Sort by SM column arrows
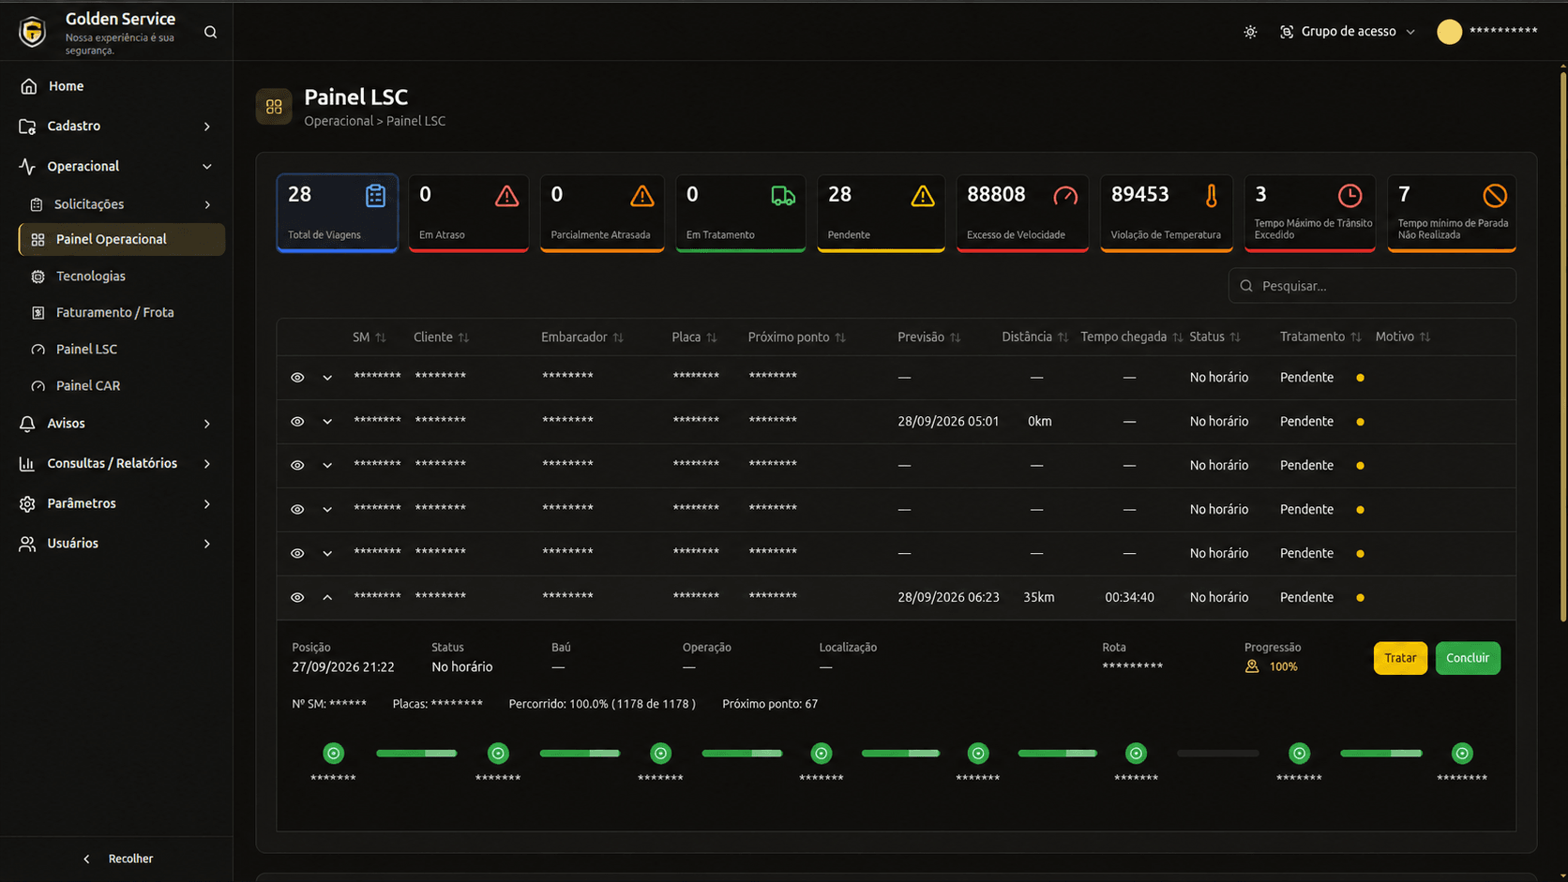The height and width of the screenshot is (882, 1568). pyautogui.click(x=381, y=337)
